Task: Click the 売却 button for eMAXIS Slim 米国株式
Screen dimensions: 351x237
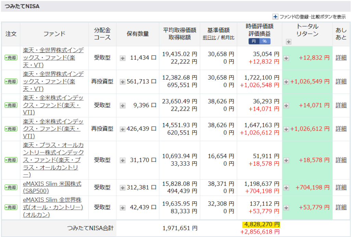Action: pyautogui.click(x=11, y=187)
